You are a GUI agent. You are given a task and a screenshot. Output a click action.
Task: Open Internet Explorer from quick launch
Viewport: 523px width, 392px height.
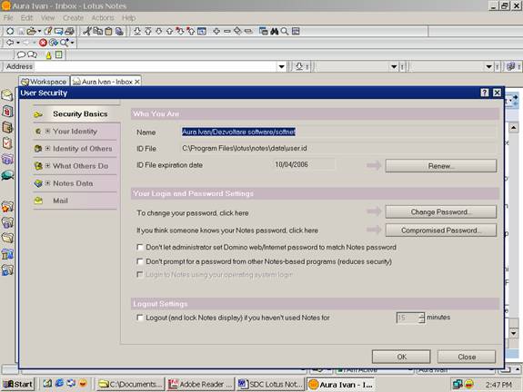(x=59, y=383)
